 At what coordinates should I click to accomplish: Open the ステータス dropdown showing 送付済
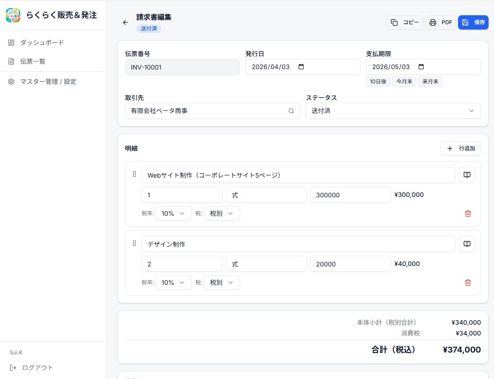tap(393, 111)
